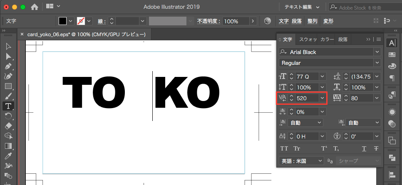Switch to the スウォッチ panel tab
The height and width of the screenshot is (185, 402).
[x=308, y=39]
